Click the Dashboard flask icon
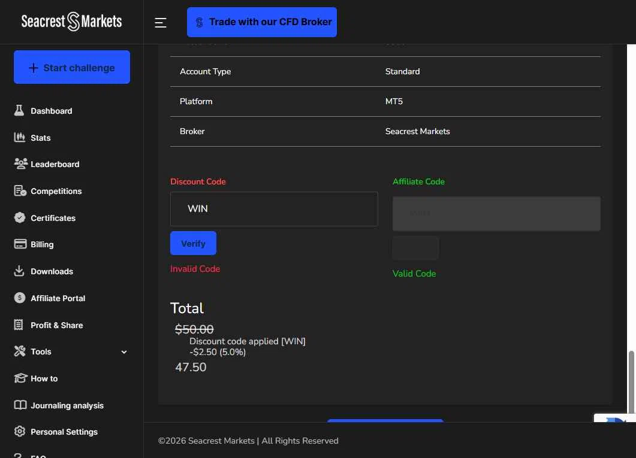The height and width of the screenshot is (458, 636). coord(19,110)
